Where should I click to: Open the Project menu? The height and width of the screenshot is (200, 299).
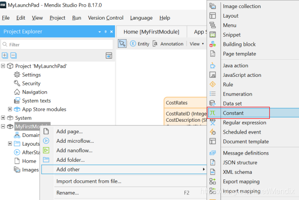[57, 18]
